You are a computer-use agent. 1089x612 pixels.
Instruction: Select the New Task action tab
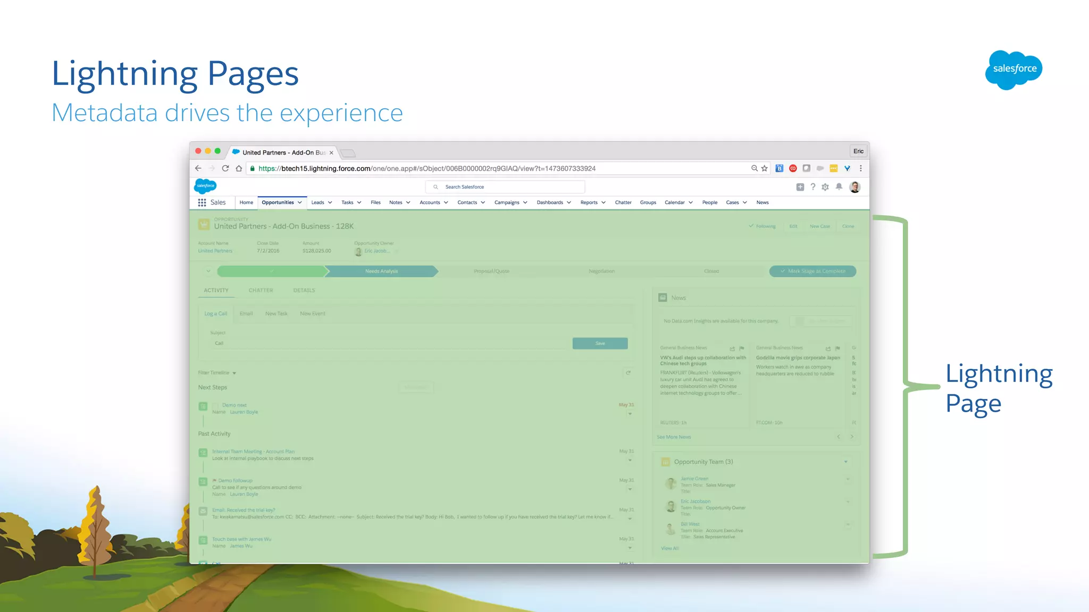click(x=276, y=313)
